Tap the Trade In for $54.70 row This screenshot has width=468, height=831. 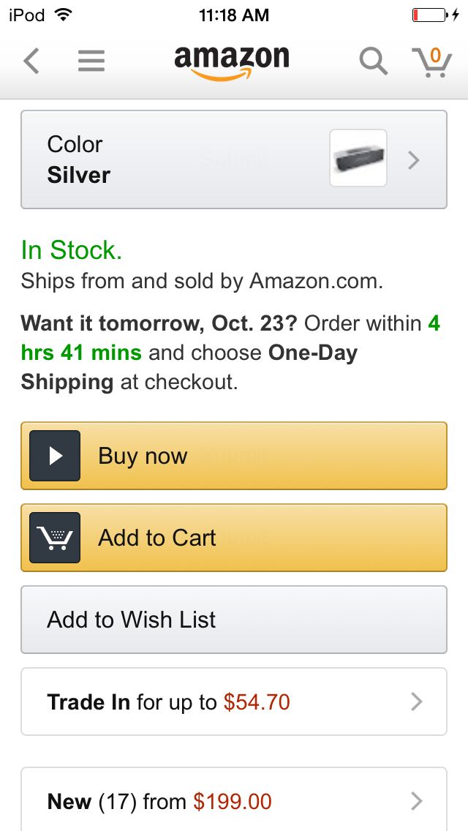tap(219, 702)
